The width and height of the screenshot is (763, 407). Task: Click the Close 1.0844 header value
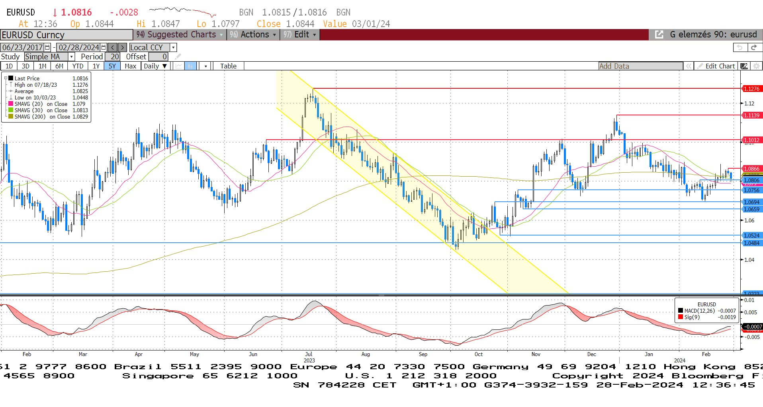(x=286, y=24)
